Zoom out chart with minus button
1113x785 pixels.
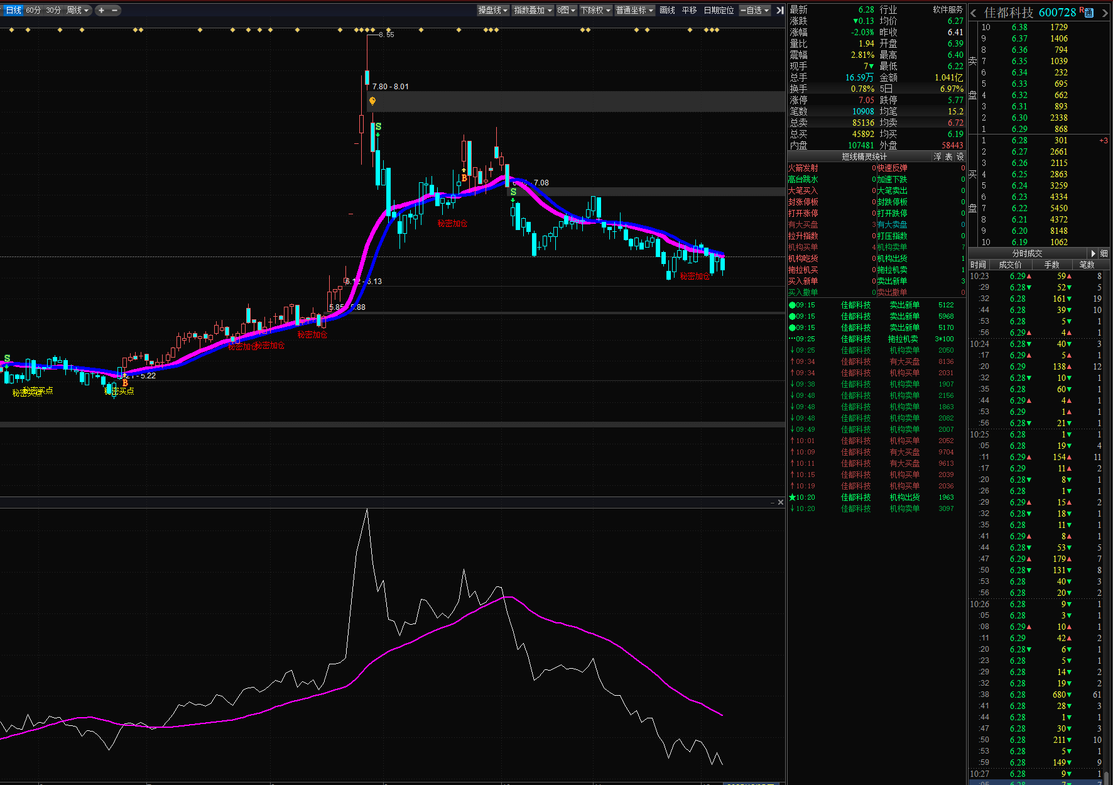[114, 10]
